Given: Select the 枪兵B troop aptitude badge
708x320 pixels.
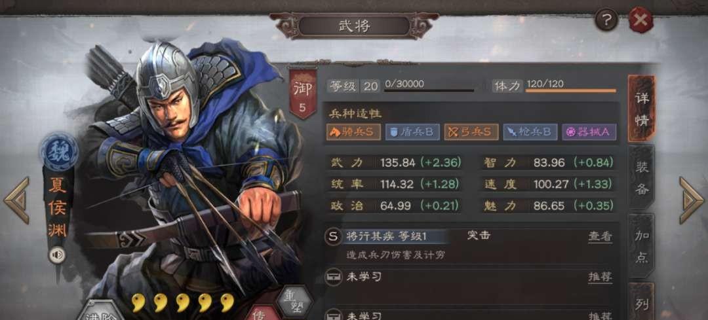Looking at the screenshot, I should pos(530,132).
